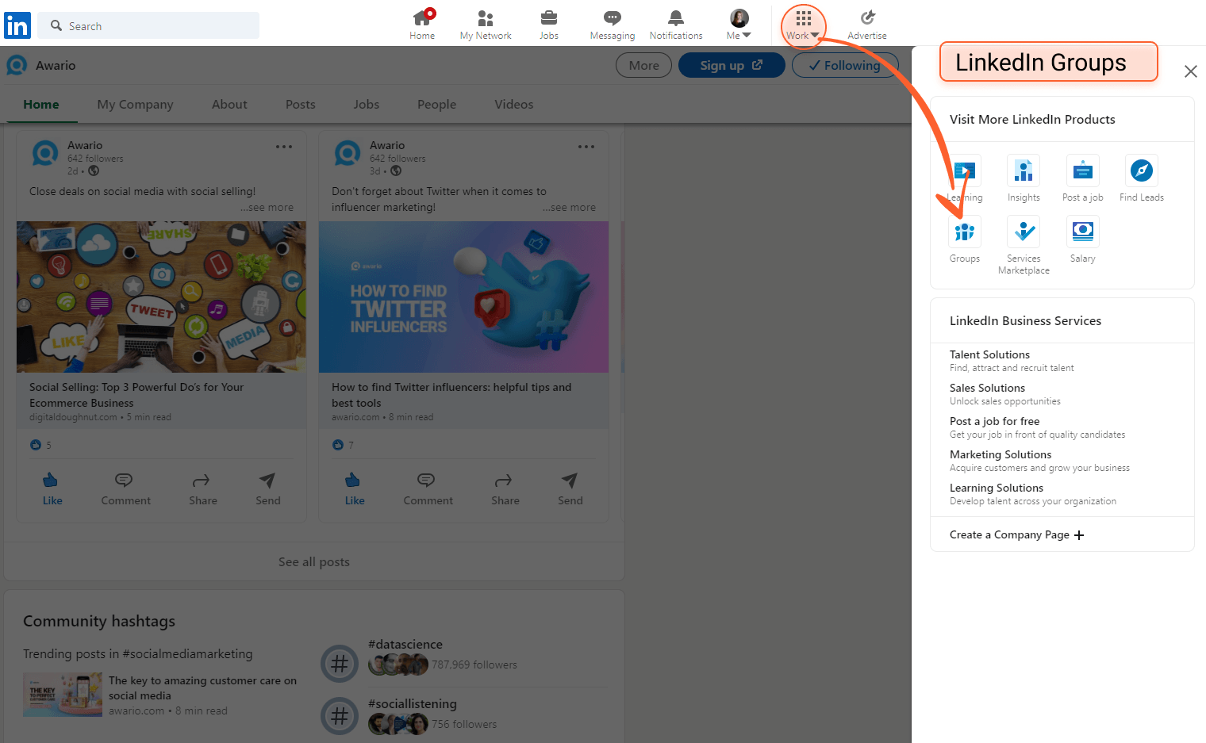Open the Work dropdown menu
The width and height of the screenshot is (1206, 743).
pyautogui.click(x=803, y=24)
